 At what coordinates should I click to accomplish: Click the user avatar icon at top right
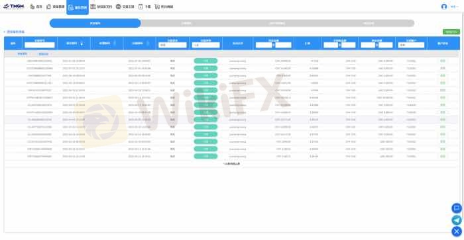[x=444, y=7]
